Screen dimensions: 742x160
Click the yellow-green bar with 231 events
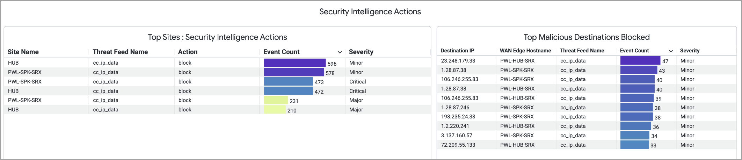[x=276, y=100]
